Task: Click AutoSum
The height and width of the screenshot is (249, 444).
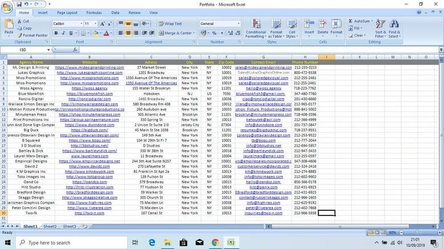Action: point(360,21)
